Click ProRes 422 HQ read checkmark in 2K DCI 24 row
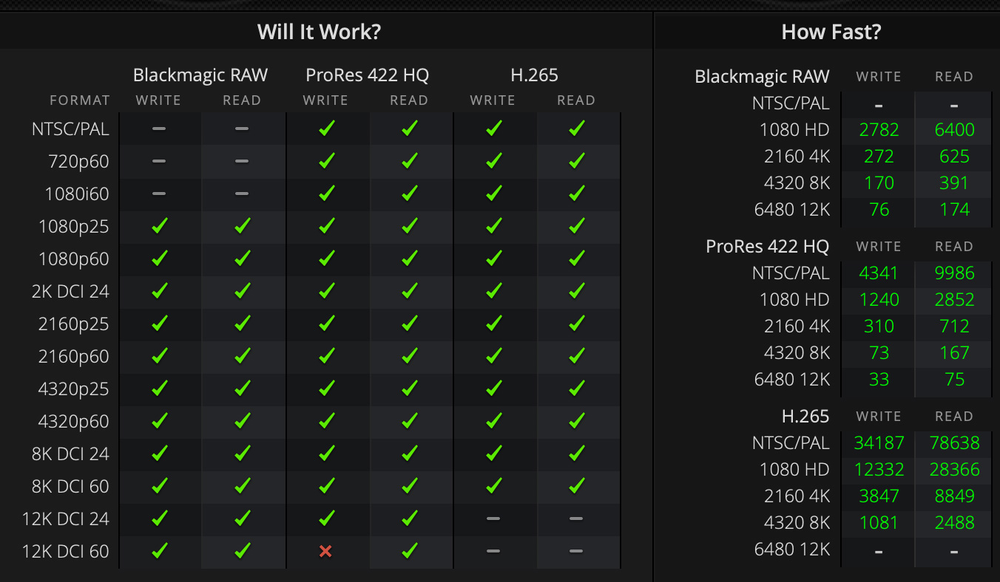The width and height of the screenshot is (1000, 582). point(410,291)
